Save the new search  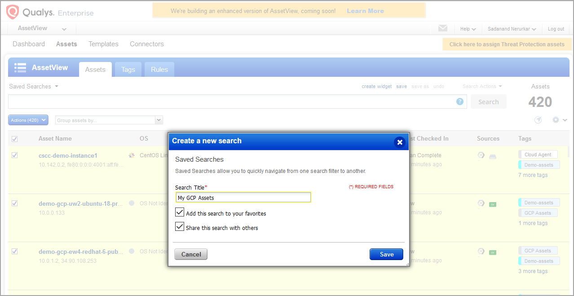click(x=386, y=254)
